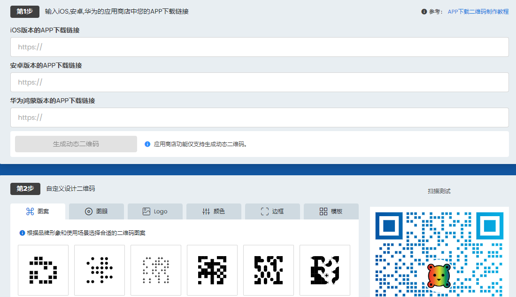
Task: Open the Logo tab
Action: pyautogui.click(x=155, y=211)
